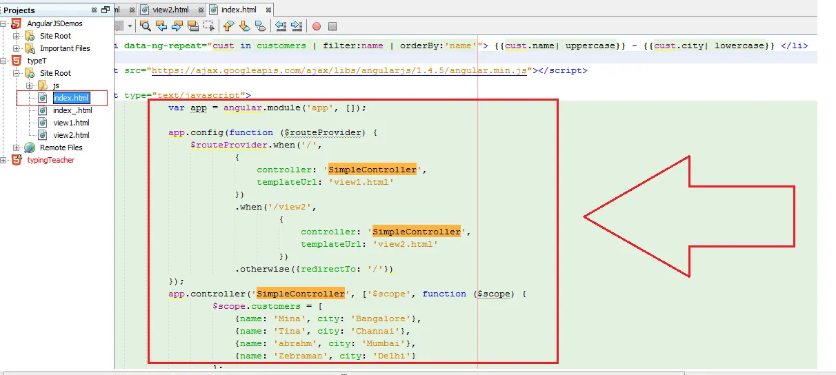Select Important Files tree item
This screenshot has height=375, width=836.
tap(65, 48)
